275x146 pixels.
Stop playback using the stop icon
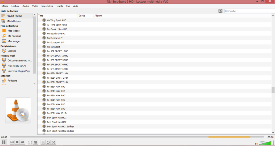(x=17, y=142)
